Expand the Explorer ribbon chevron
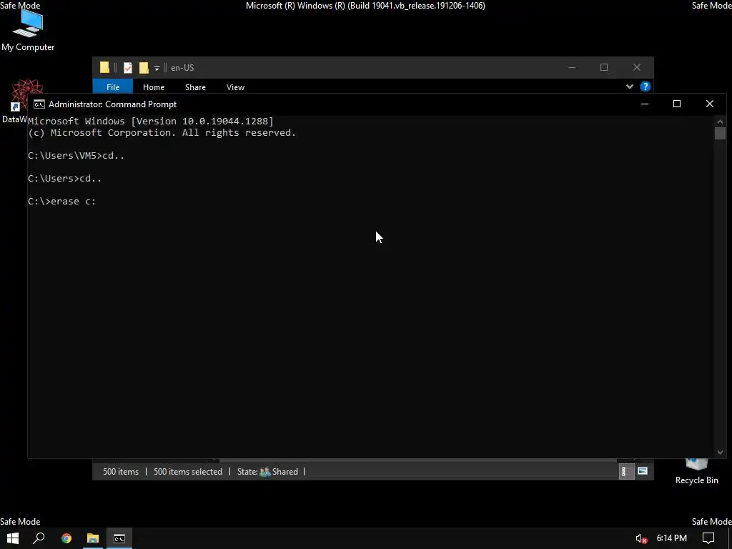Viewport: 732px width, 549px height. coord(629,86)
